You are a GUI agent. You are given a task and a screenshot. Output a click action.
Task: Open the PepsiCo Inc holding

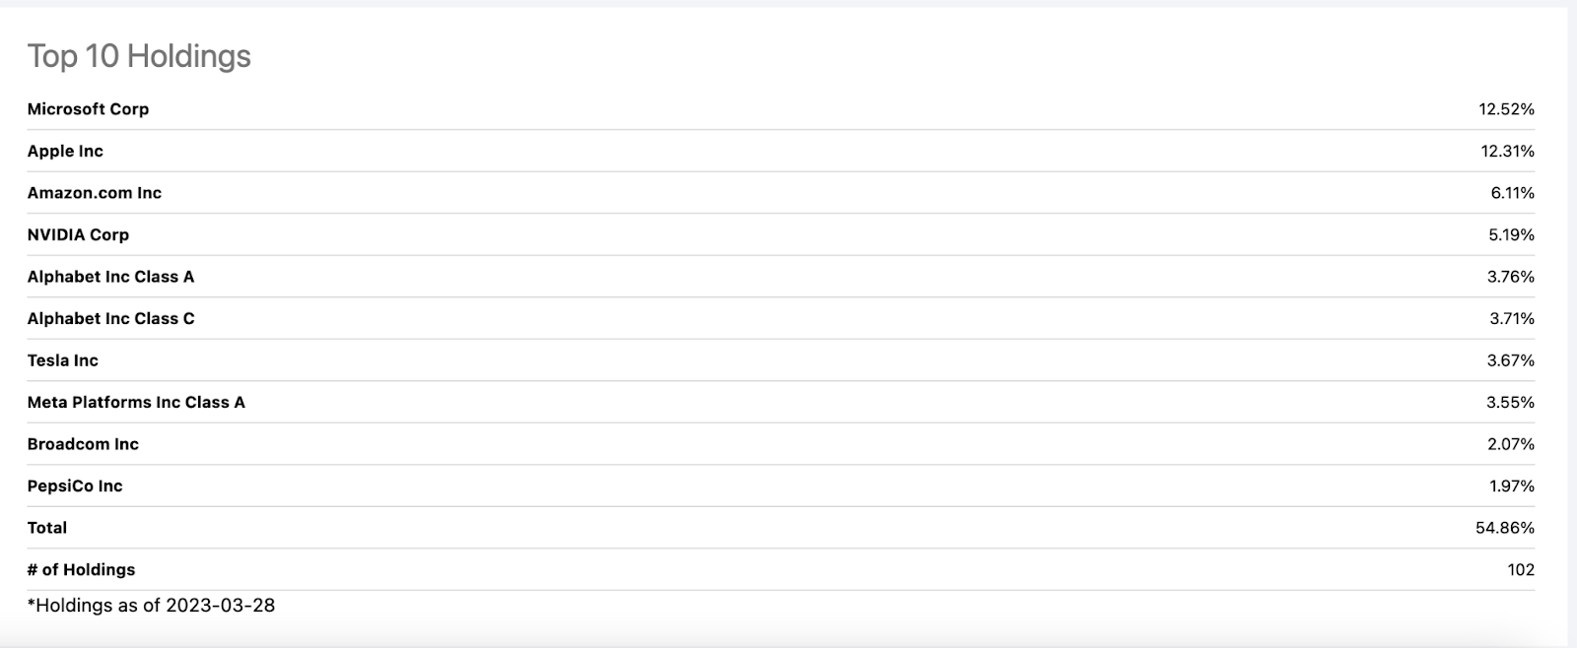(x=75, y=486)
